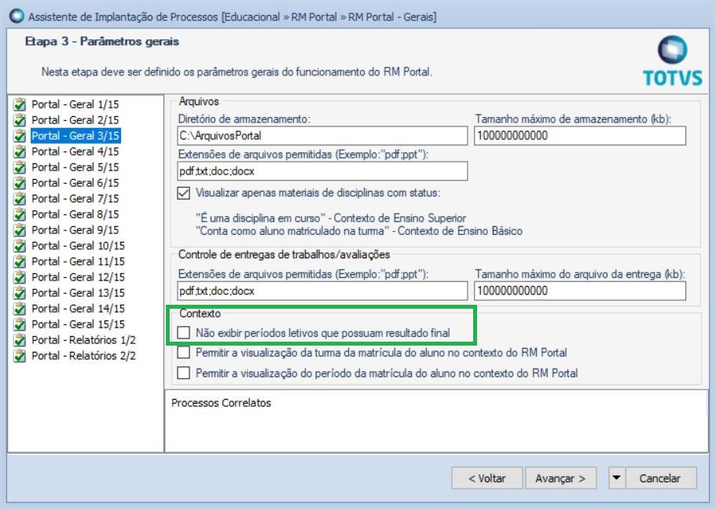Viewport: 716px width, 509px height.
Task: Click checkmark icon beside Portal - Geral 9/15
Action: click(20, 230)
